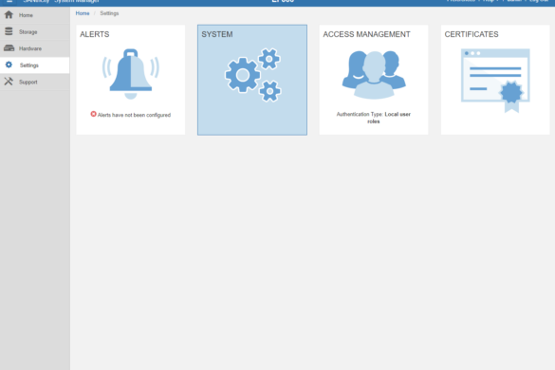Open the Home sidebar icon

pos(9,15)
